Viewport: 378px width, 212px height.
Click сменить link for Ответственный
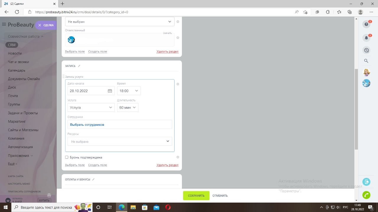tap(167, 33)
